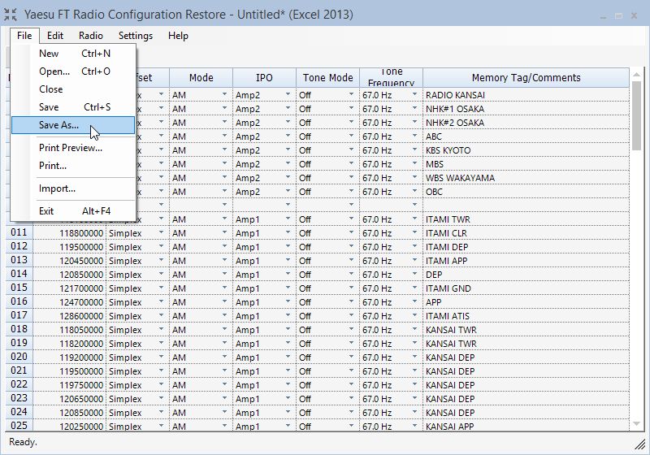
Task: Open the Edit menu
Action: tap(55, 36)
